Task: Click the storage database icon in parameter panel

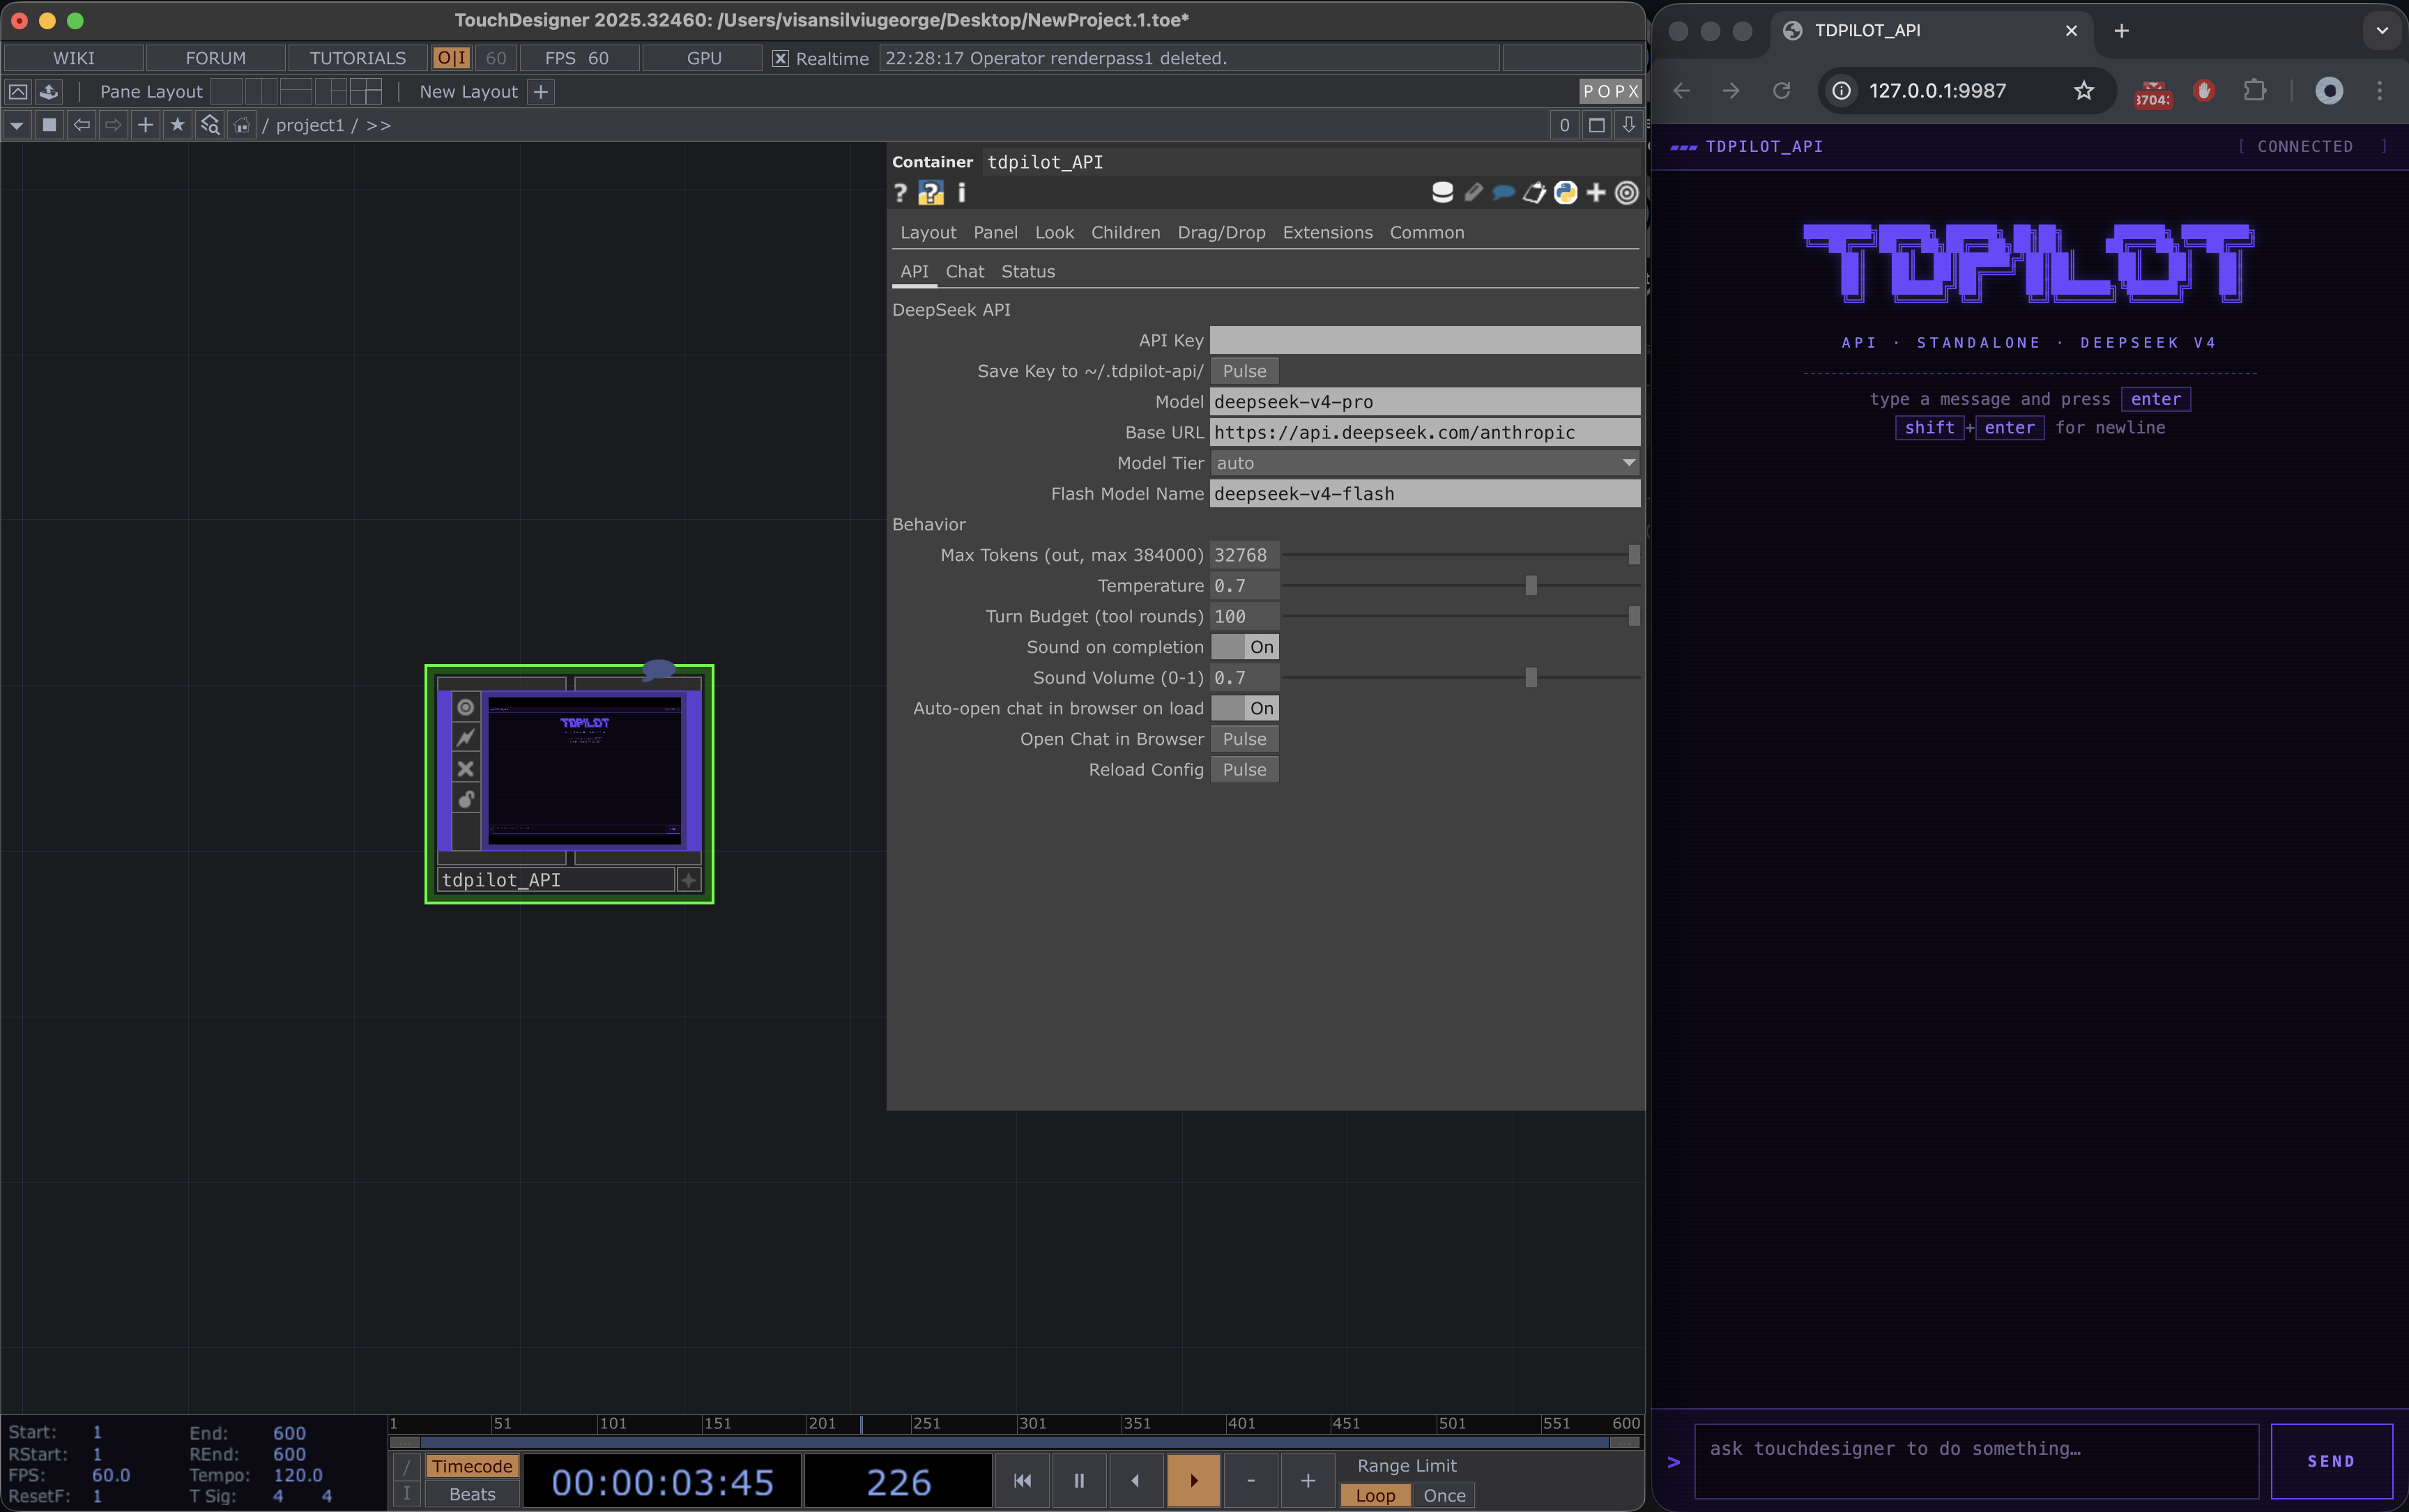Action: coord(1443,193)
